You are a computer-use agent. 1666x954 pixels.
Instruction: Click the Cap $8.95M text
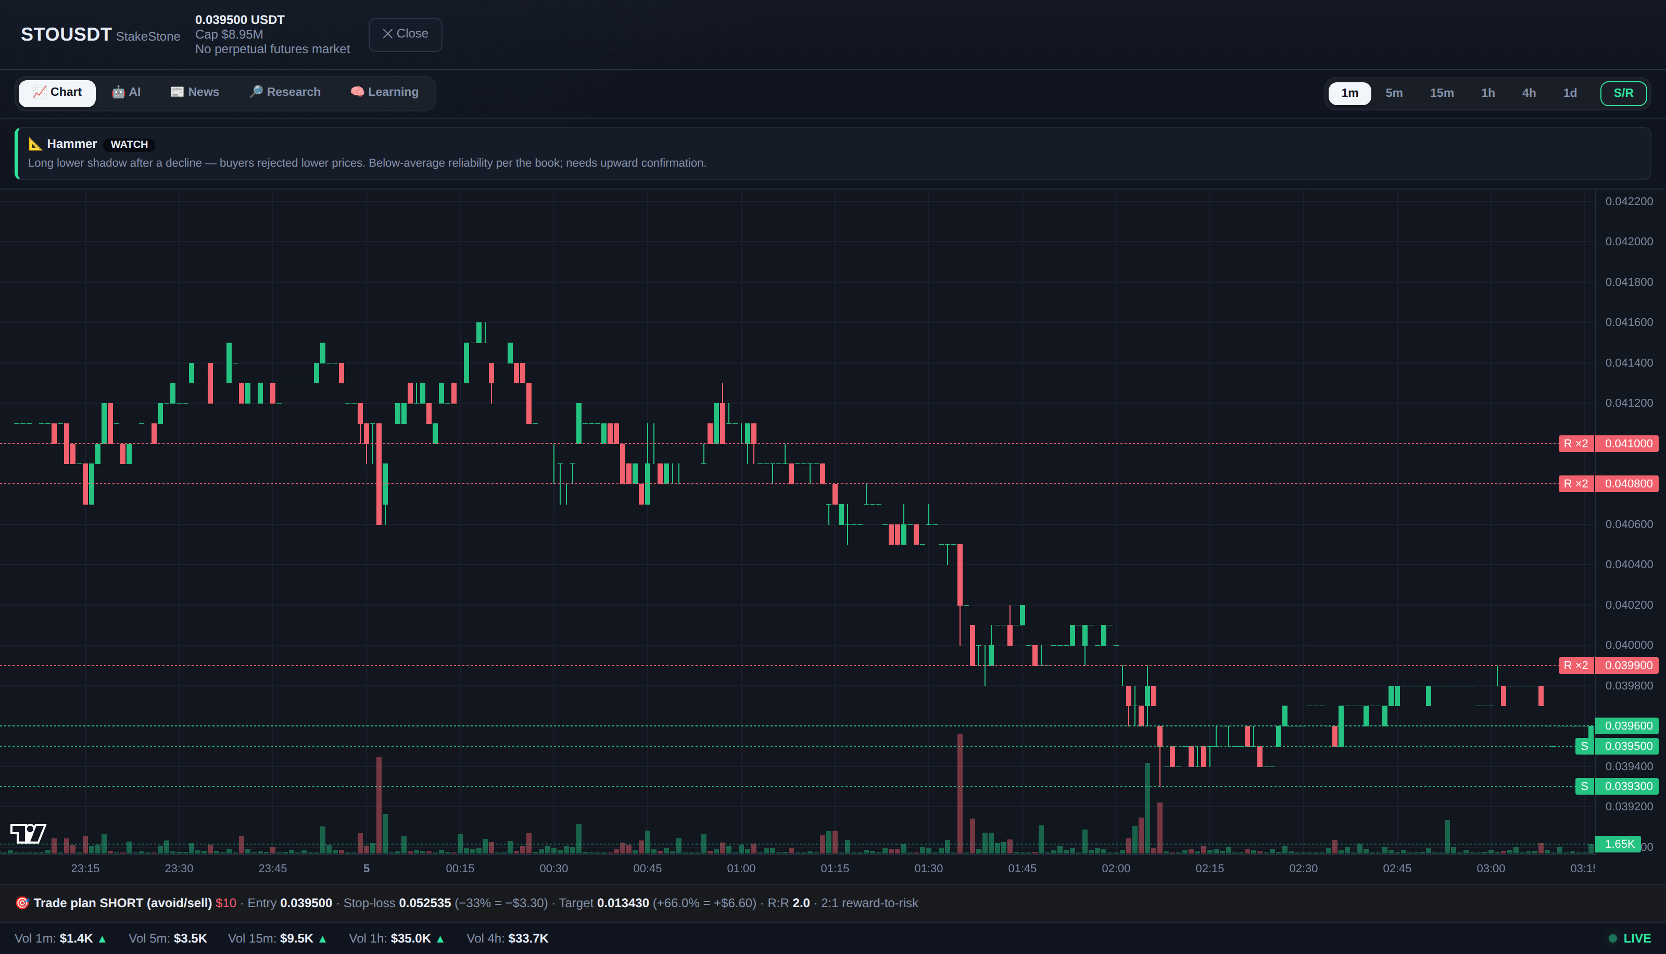pos(229,34)
